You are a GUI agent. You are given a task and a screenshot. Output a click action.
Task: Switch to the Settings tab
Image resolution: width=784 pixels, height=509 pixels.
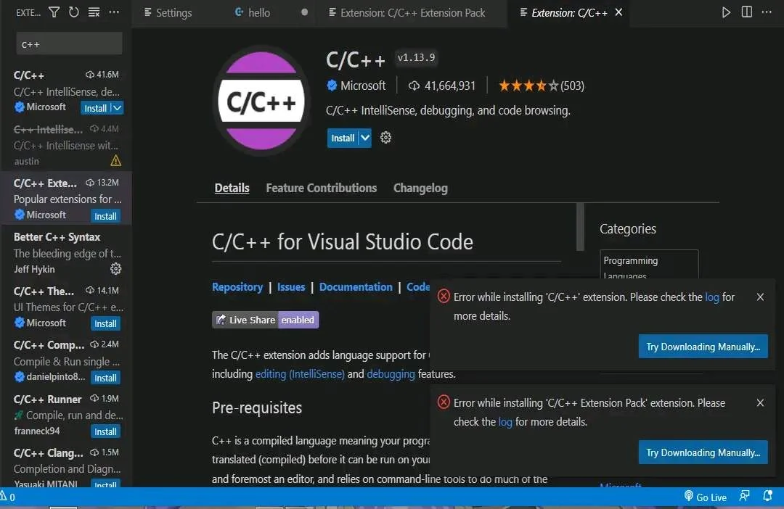click(168, 12)
